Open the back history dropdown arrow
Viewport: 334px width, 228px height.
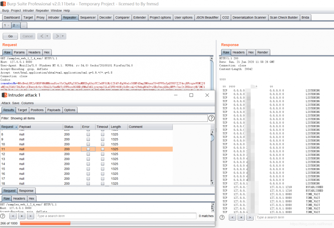[x=47, y=36]
